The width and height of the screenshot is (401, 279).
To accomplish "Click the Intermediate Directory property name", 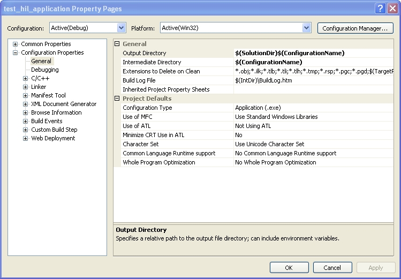I will 152,62.
